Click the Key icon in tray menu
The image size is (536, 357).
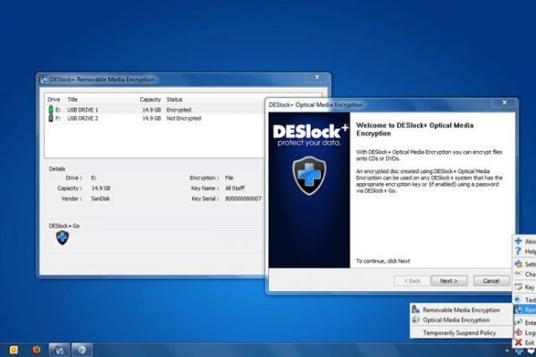[x=519, y=287]
